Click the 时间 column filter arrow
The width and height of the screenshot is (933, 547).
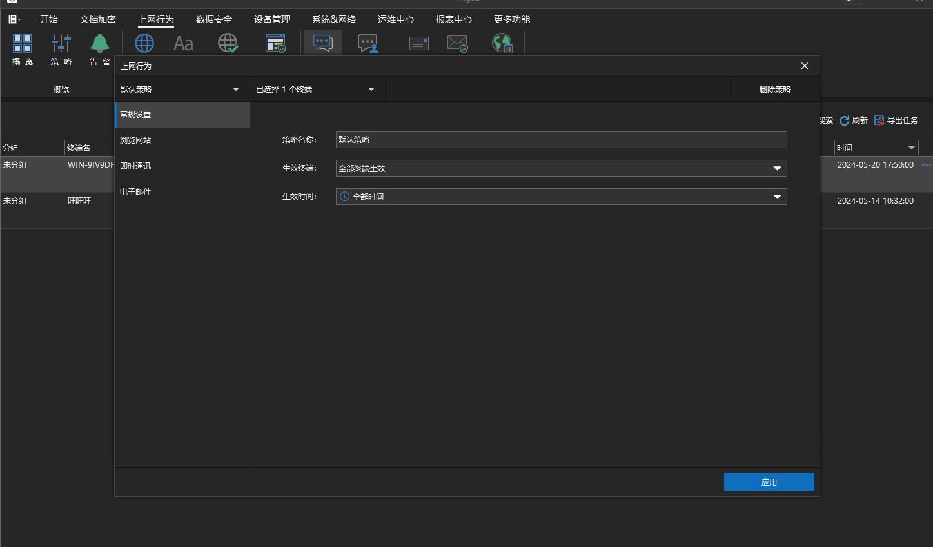click(912, 148)
